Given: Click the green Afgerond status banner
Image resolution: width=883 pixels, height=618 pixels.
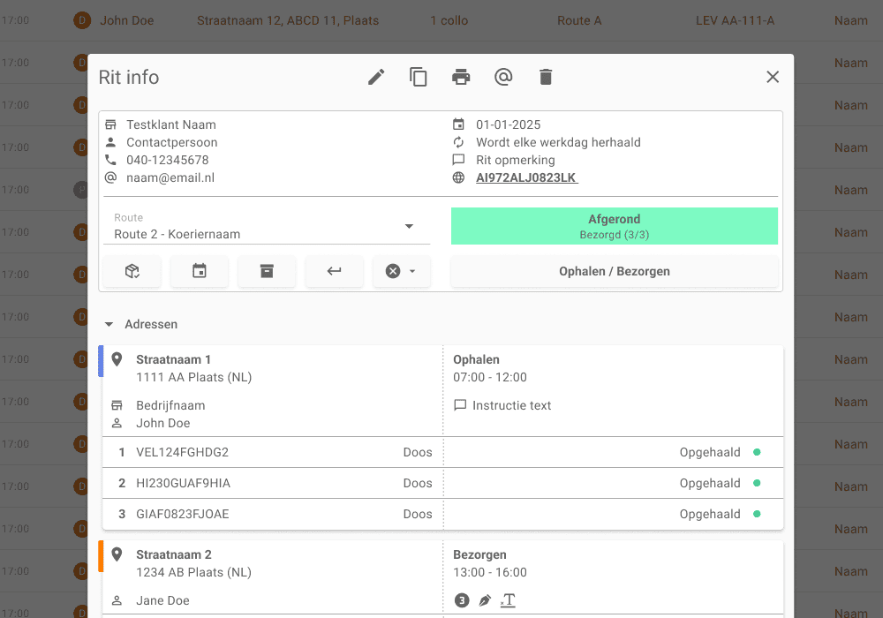Looking at the screenshot, I should click(x=615, y=226).
